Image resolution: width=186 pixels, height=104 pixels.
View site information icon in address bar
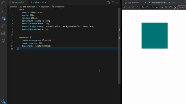coord(143,7)
